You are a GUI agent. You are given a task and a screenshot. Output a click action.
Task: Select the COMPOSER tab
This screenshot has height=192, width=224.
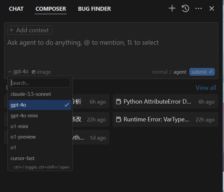(51, 9)
